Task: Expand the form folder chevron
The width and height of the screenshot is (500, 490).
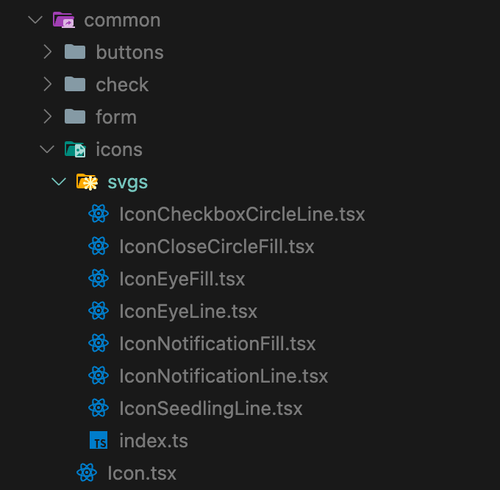Action: click(x=47, y=117)
